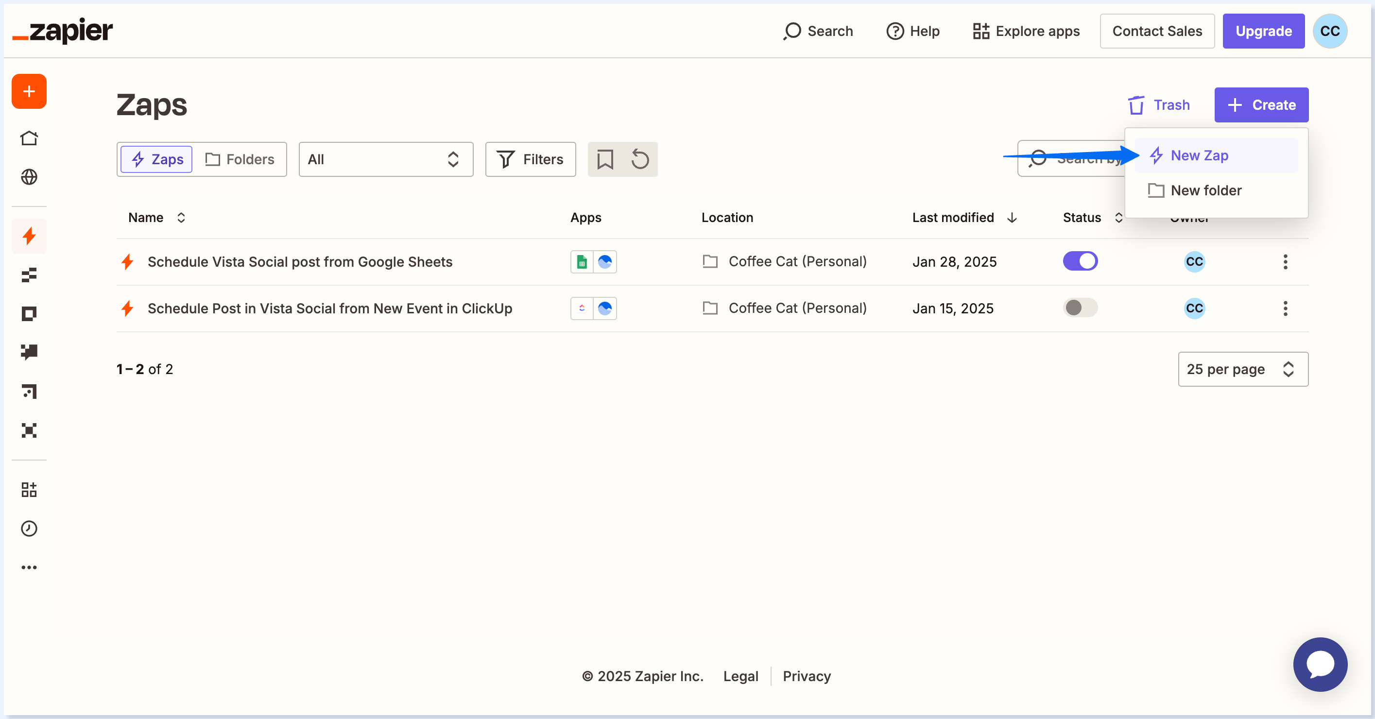Click Coffee Cat (Personal) location in second row
This screenshot has width=1375, height=719.
pyautogui.click(x=785, y=308)
